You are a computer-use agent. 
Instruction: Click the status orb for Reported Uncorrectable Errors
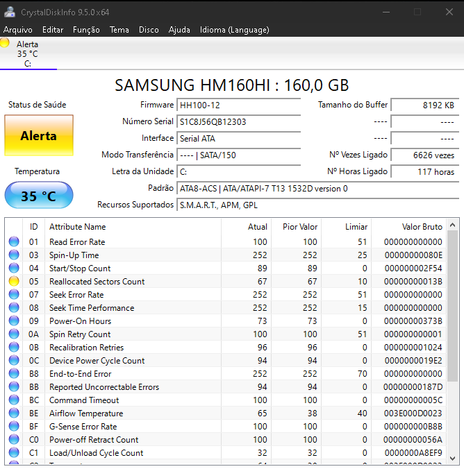pyautogui.click(x=14, y=386)
